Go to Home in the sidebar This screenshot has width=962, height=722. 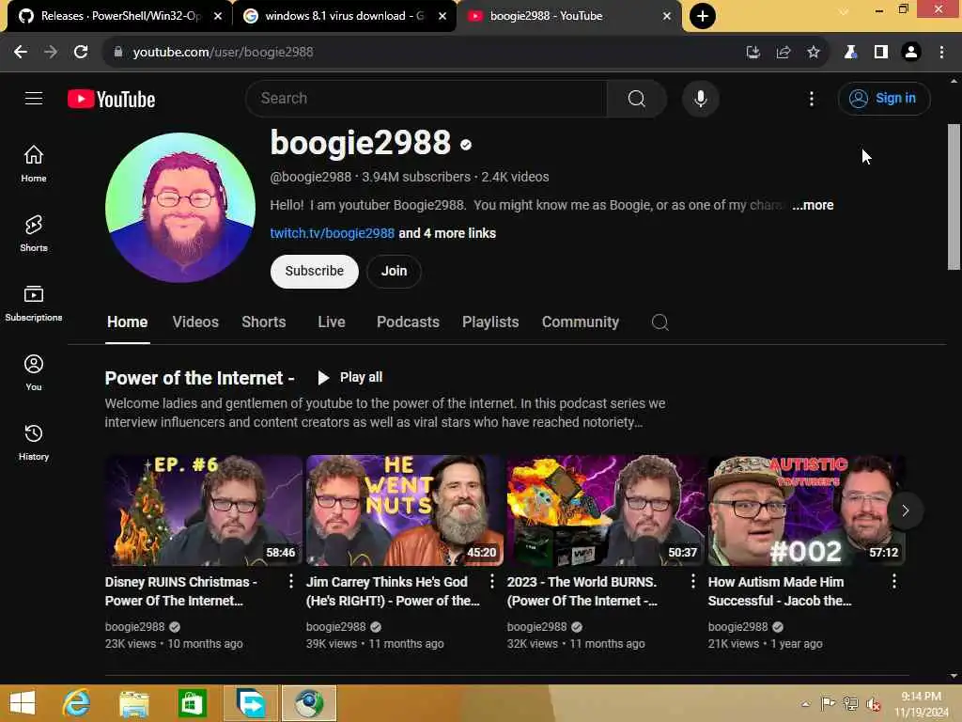tap(34, 164)
